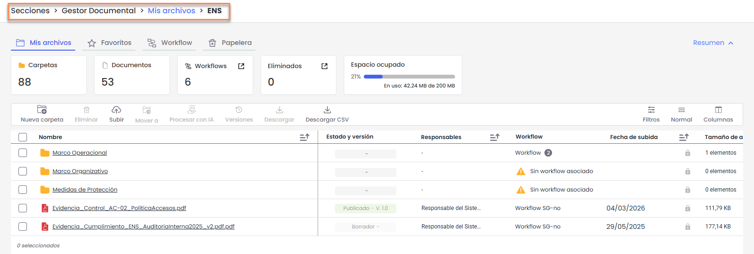
Task: Open Workflows card external link icon
Action: 241,66
